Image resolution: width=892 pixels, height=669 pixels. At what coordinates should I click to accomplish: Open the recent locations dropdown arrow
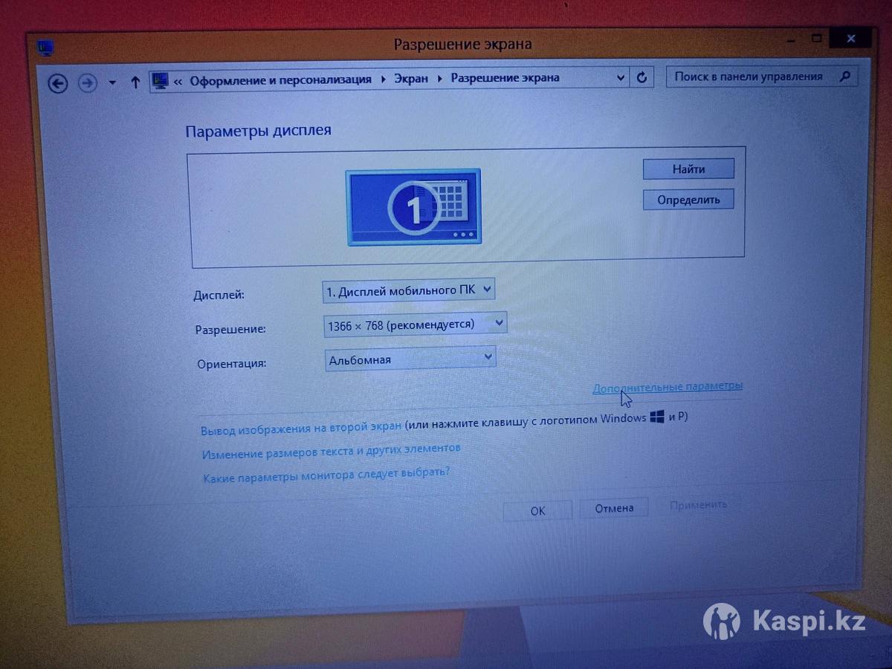(112, 83)
